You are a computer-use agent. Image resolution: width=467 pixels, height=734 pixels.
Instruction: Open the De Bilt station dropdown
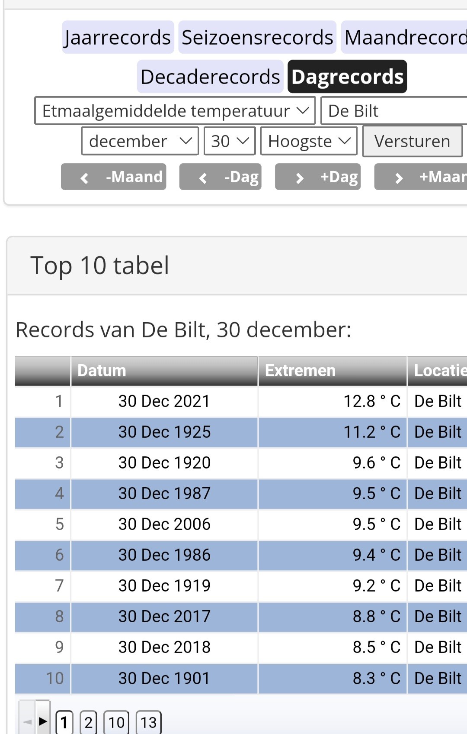point(394,111)
